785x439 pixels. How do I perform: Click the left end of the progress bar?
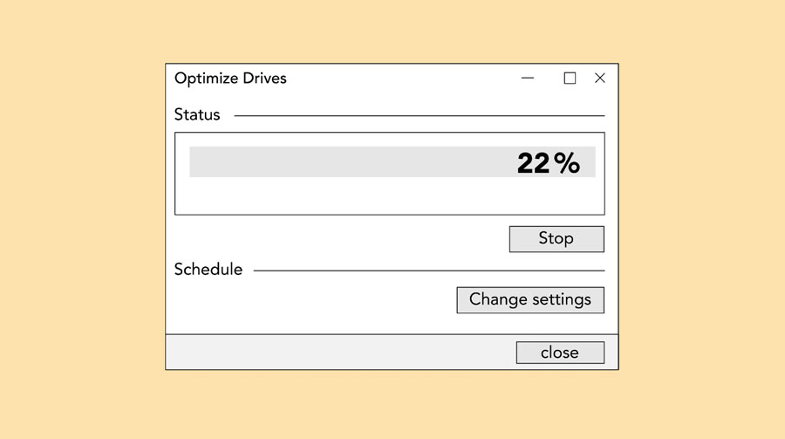[x=197, y=162]
